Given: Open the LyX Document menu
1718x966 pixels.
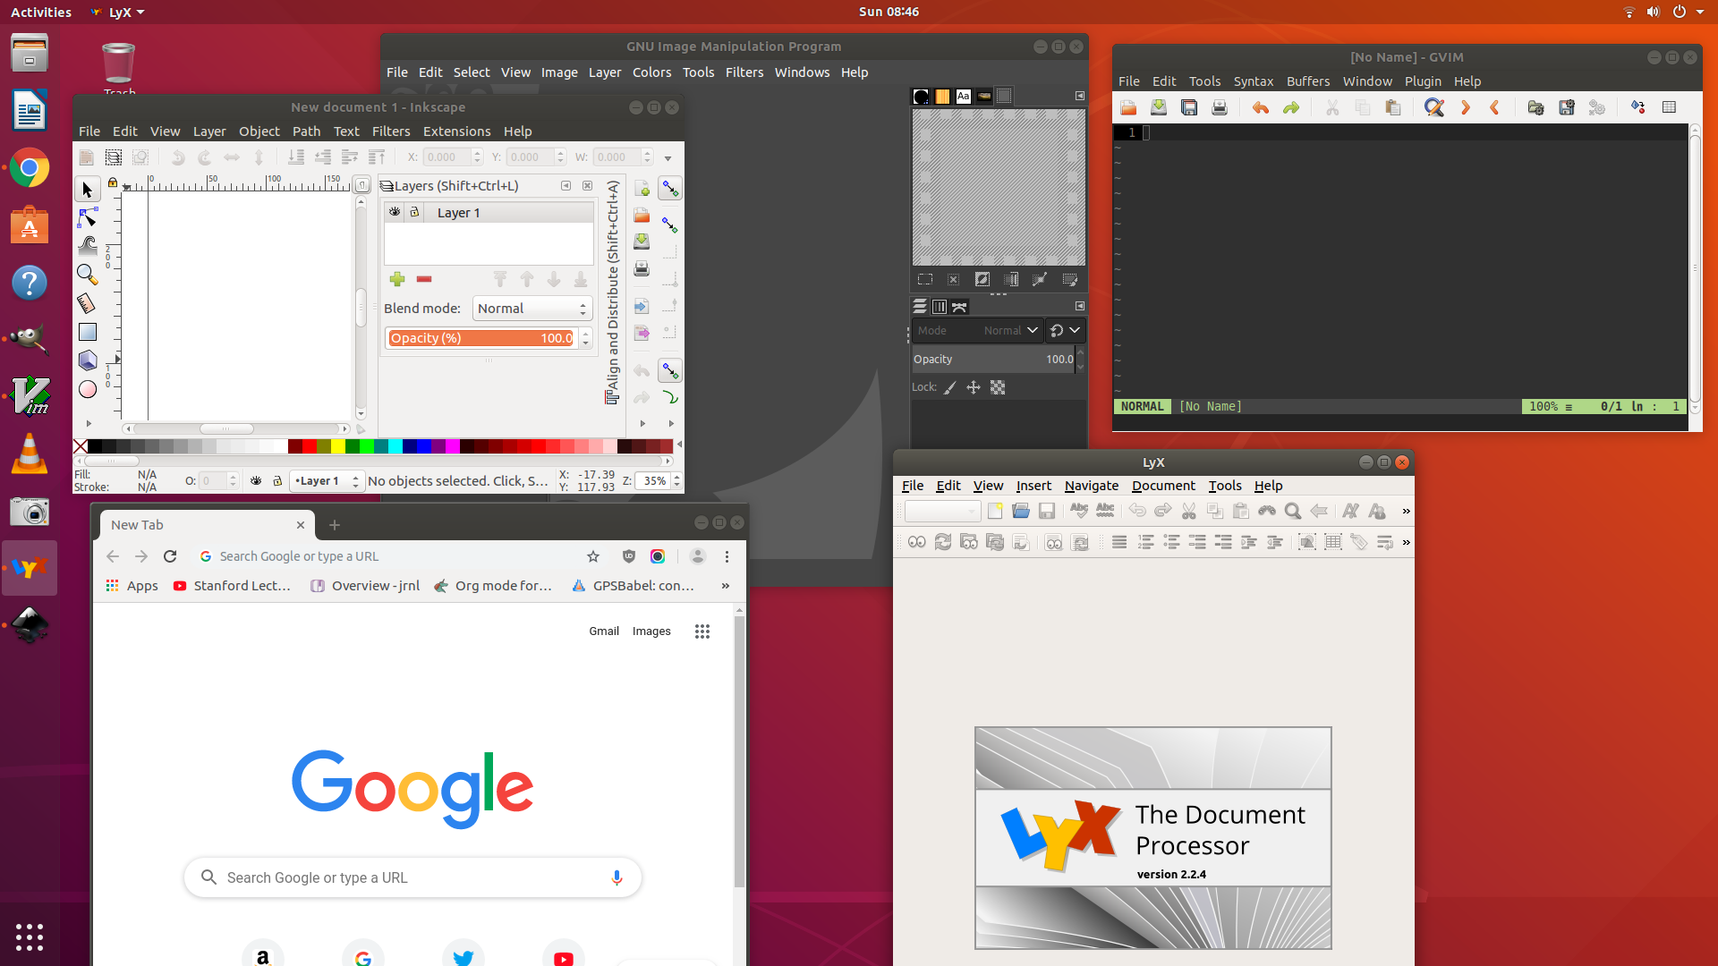Looking at the screenshot, I should tap(1162, 486).
